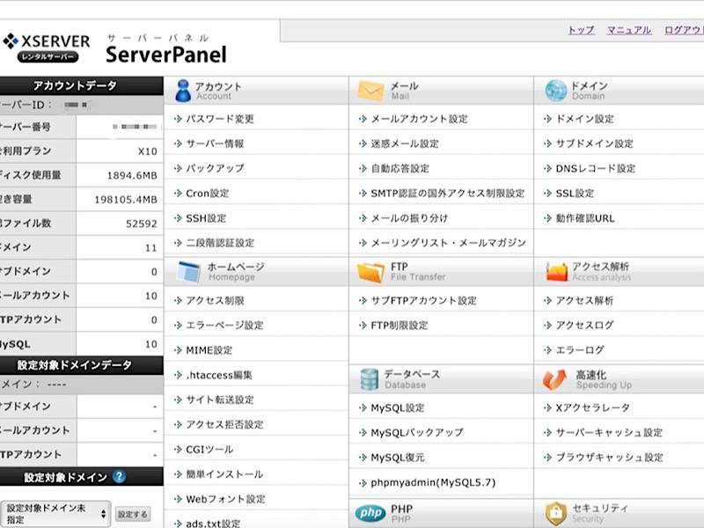Image resolution: width=704 pixels, height=528 pixels.
Task: Open the トップ link
Action: click(x=581, y=30)
